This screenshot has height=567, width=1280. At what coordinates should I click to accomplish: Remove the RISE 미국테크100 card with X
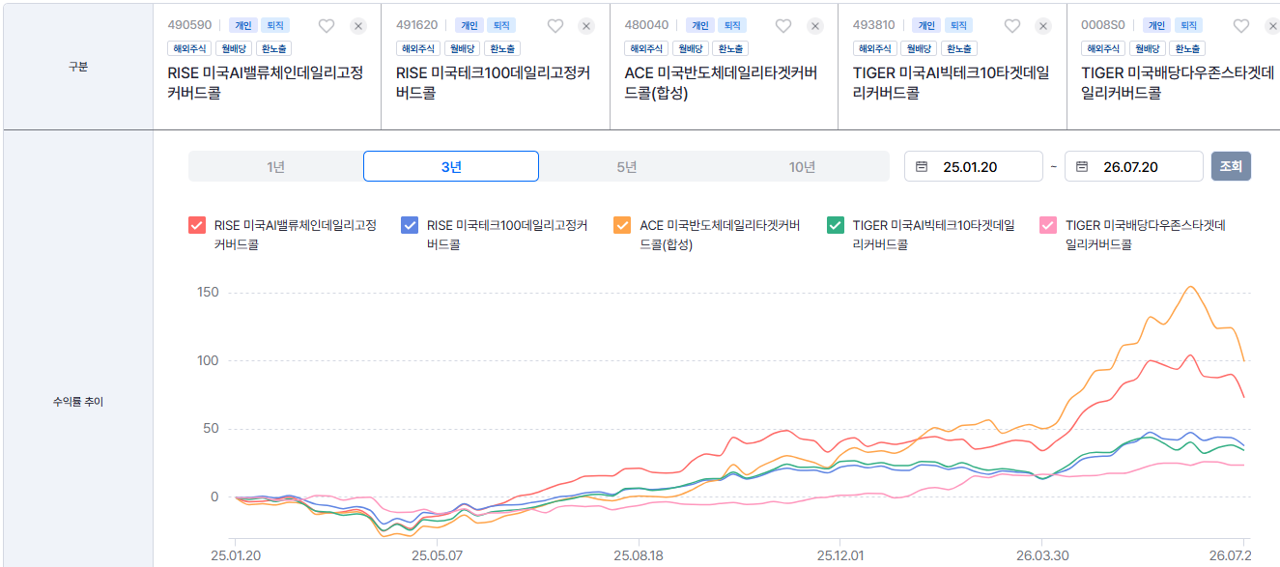(x=586, y=26)
